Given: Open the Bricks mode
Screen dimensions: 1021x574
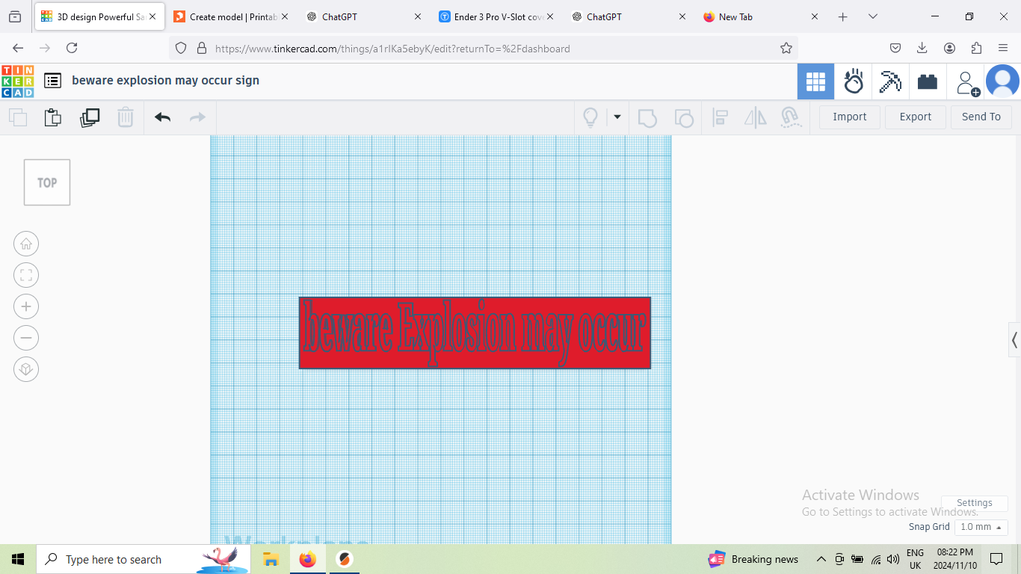Looking at the screenshot, I should tap(928, 81).
